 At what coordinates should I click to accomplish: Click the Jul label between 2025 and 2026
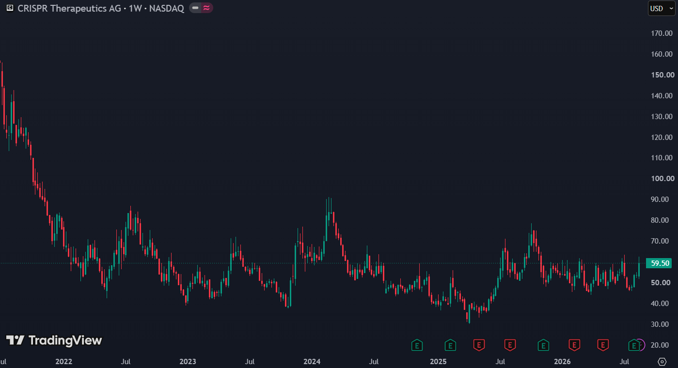pyautogui.click(x=500, y=362)
